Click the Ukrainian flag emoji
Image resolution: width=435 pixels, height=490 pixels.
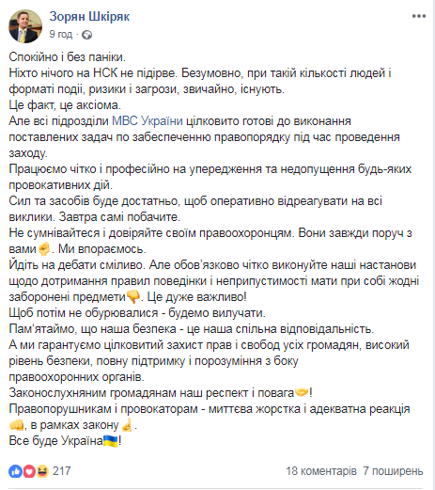pos(111,441)
